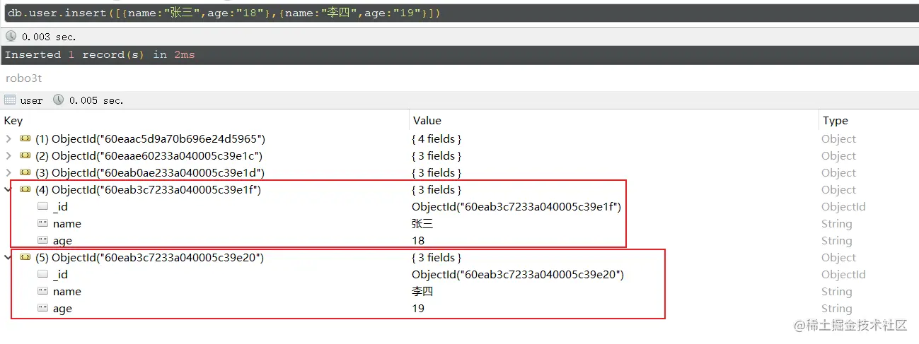Expand document (1) ObjectId row chevron

click(x=8, y=139)
